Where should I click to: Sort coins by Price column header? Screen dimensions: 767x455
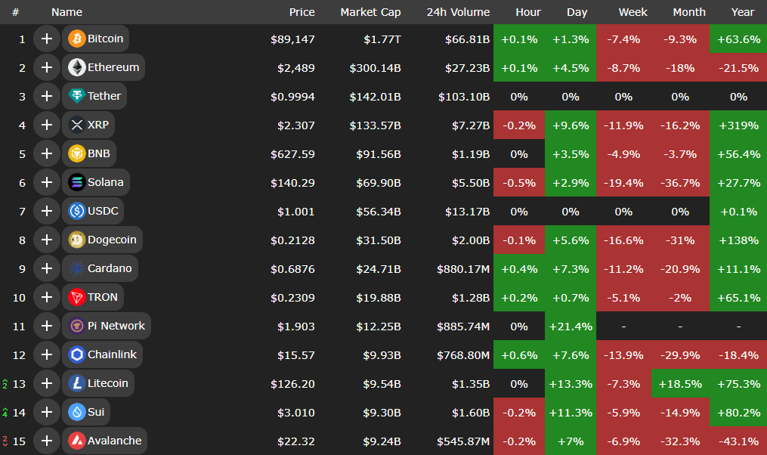point(302,12)
